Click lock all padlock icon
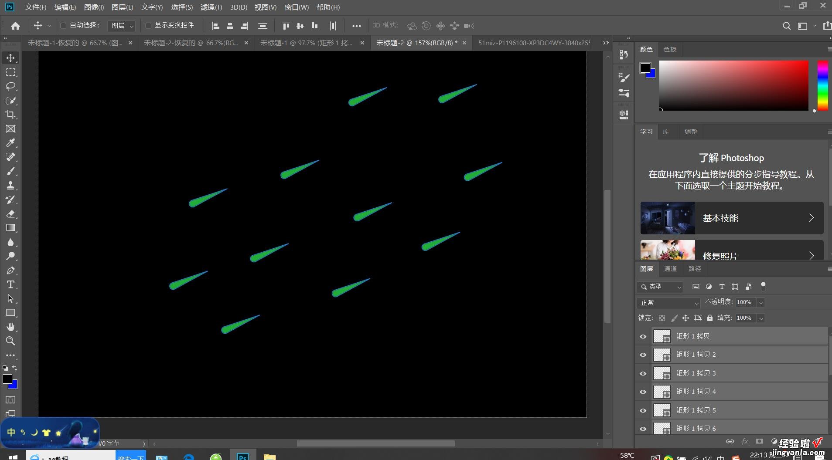Screen dimensions: 832x460 [x=710, y=318]
